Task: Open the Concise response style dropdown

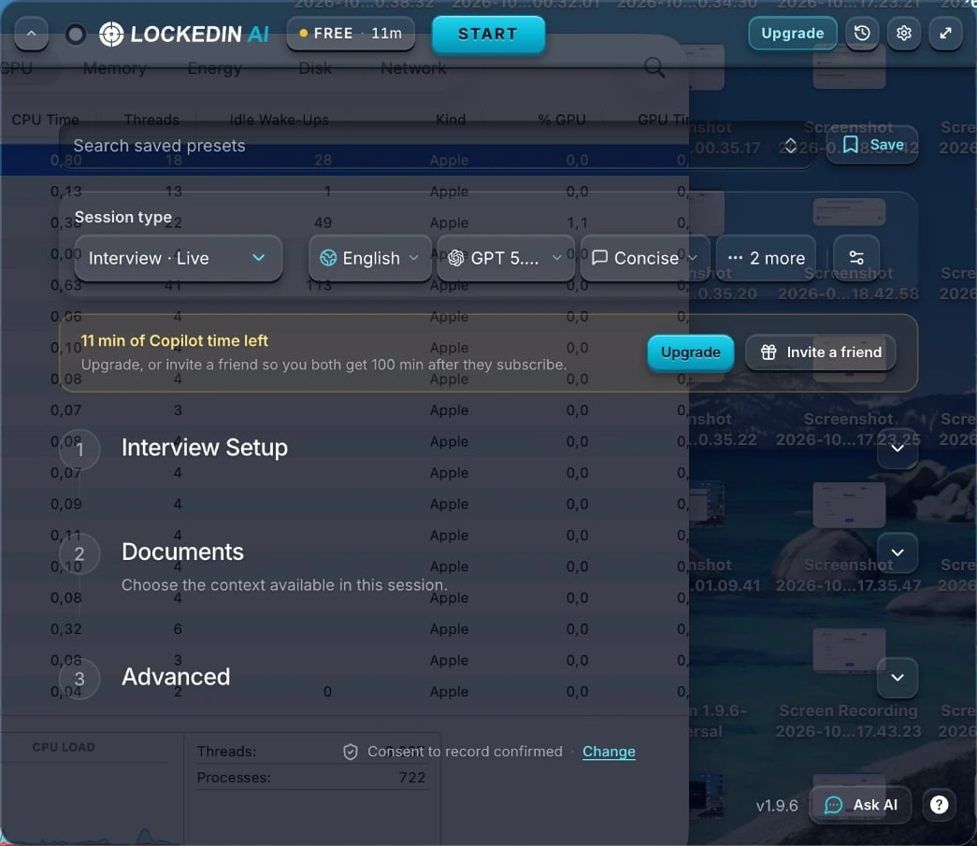Action: 644,258
